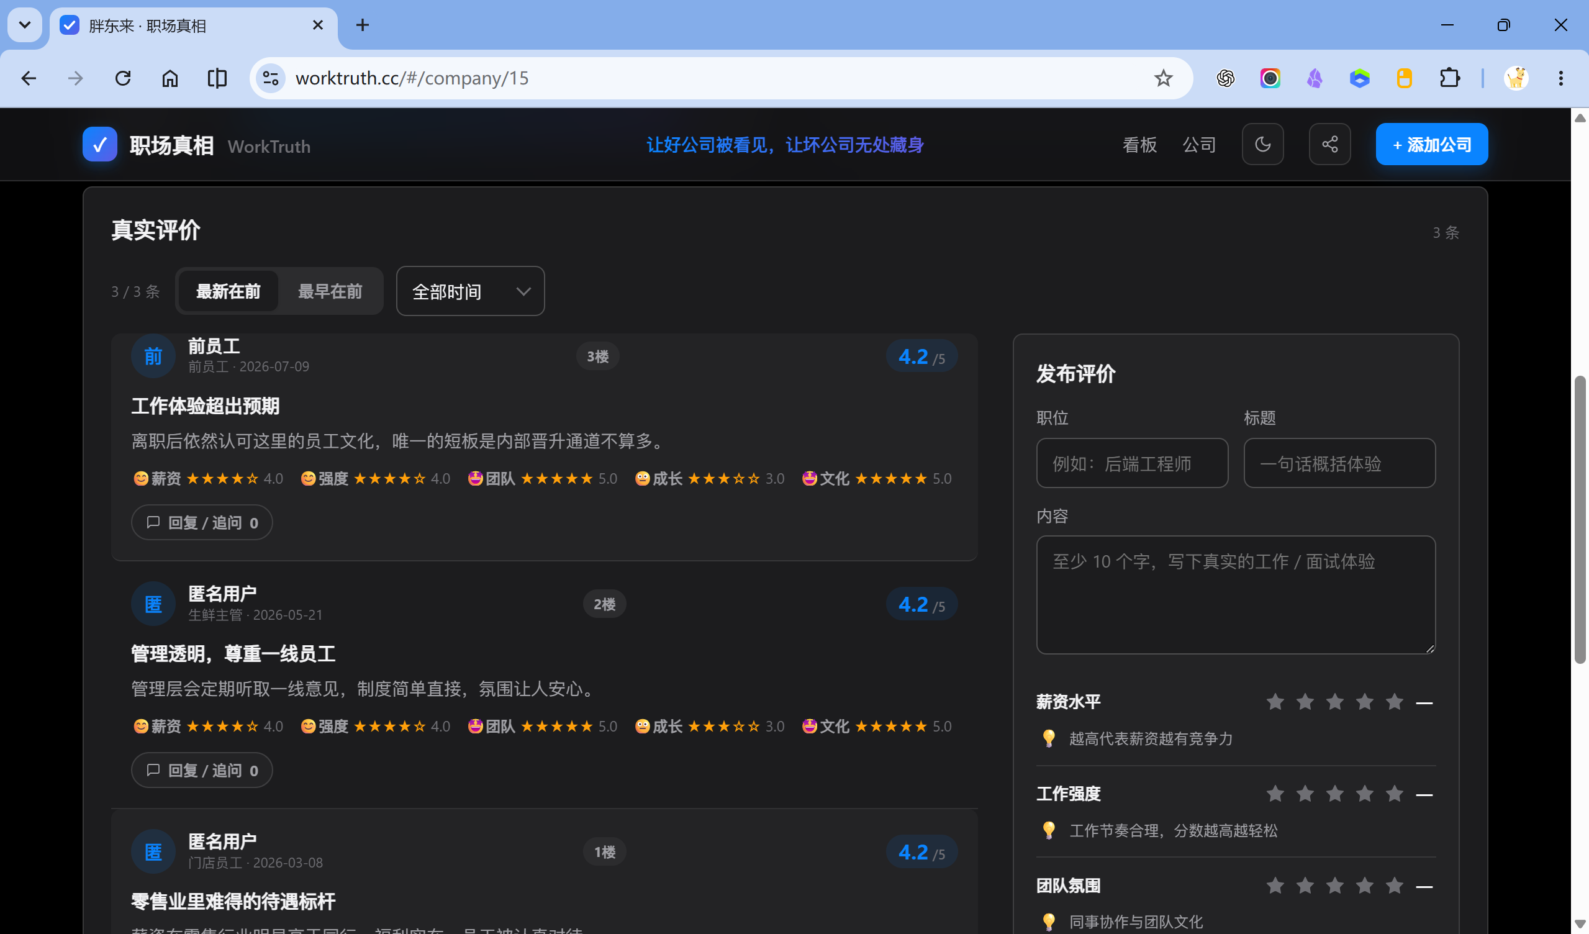Screen dimensions: 1589x934
Task: Click the page vertical scrollbar thumb
Action: pyautogui.click(x=1580, y=520)
